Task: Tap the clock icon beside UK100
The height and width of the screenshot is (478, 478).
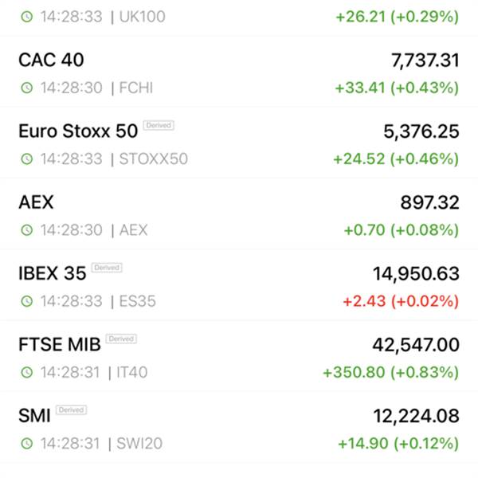Action: tap(27, 17)
